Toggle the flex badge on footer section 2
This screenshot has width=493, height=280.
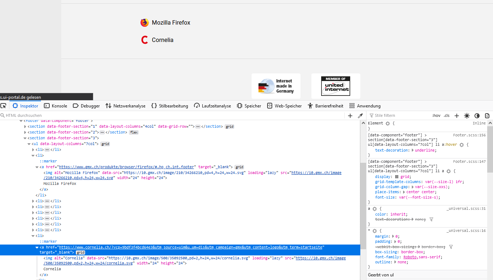[x=133, y=132]
